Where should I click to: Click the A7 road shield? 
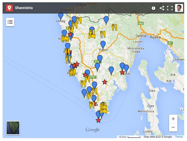(170, 43)
